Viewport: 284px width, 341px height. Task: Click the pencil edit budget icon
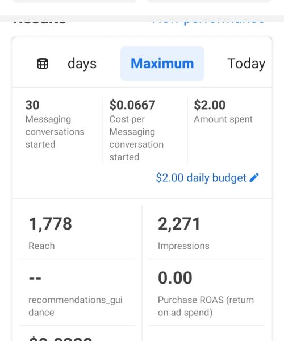254,177
